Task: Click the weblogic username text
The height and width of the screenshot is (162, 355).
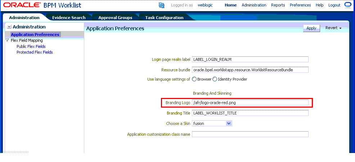Action: [x=205, y=5]
